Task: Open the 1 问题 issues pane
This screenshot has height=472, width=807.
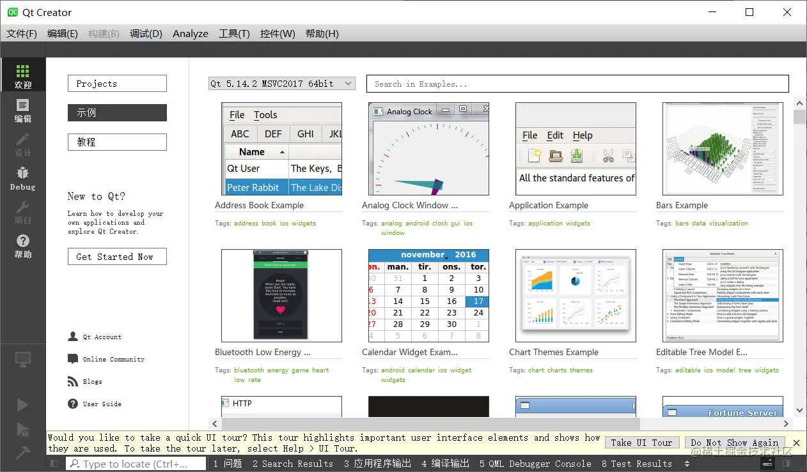Action: [227, 464]
